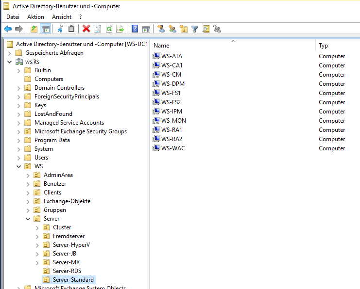This screenshot has width=360, height=289.
Task: Expand the Domain Controllers node
Action: (x=19, y=88)
